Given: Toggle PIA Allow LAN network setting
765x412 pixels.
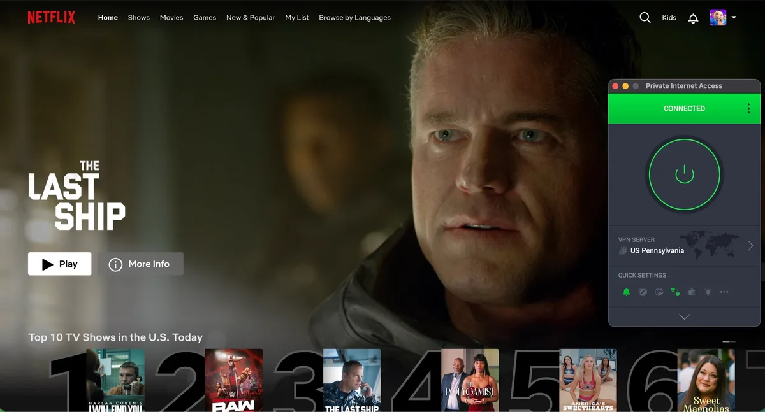Looking at the screenshot, I should point(675,292).
